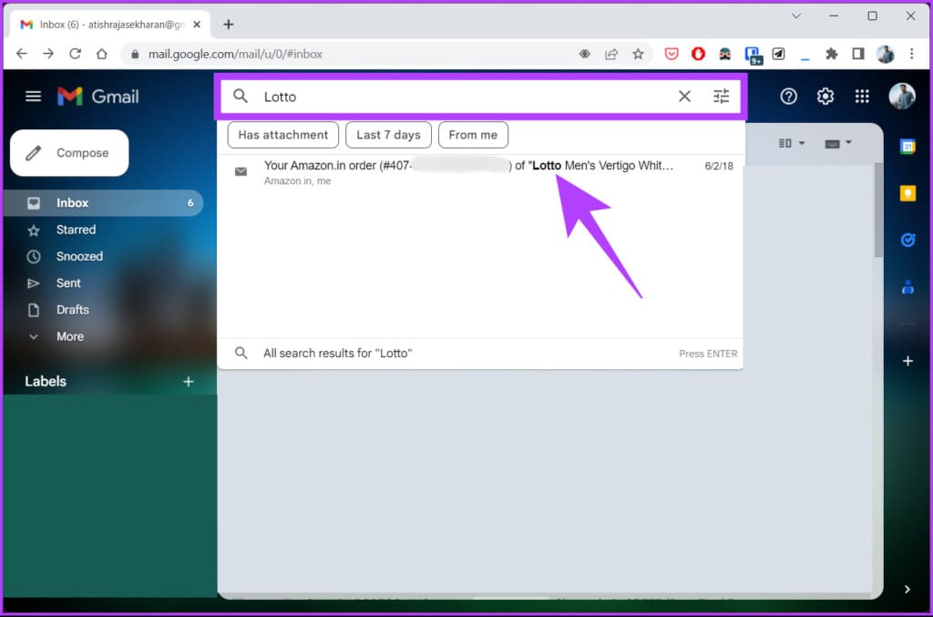Open Google Tasks side panel icon
Image resolution: width=933 pixels, height=617 pixels.
point(907,240)
